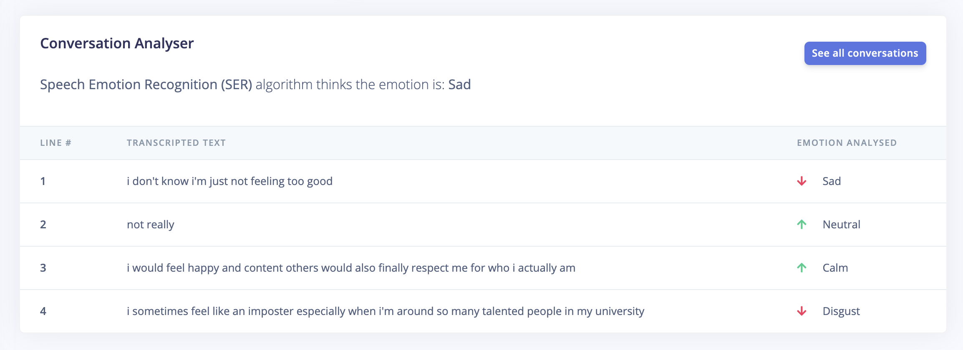Select line number 1 in table
Viewport: 963px width, 350px height.
pyautogui.click(x=43, y=181)
